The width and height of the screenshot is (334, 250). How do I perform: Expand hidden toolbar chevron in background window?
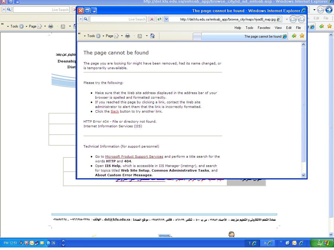click(3, 24)
